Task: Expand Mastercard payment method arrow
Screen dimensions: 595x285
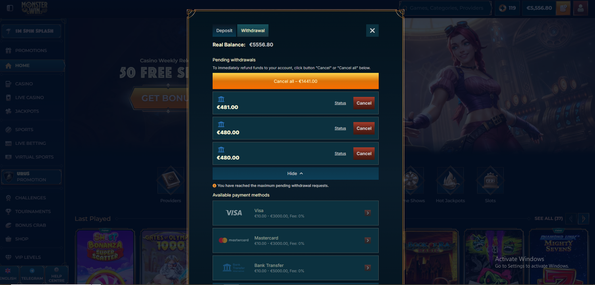Action: tap(368, 240)
